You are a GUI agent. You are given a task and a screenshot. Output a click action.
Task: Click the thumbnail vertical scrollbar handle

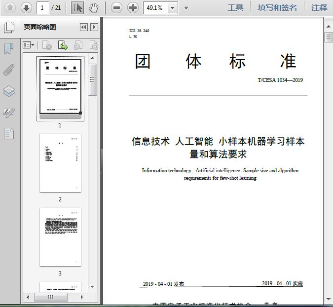click(92, 79)
